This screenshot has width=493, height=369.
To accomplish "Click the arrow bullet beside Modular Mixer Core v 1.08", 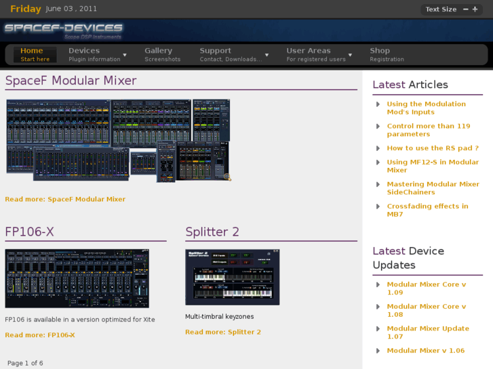I will (x=378, y=307).
